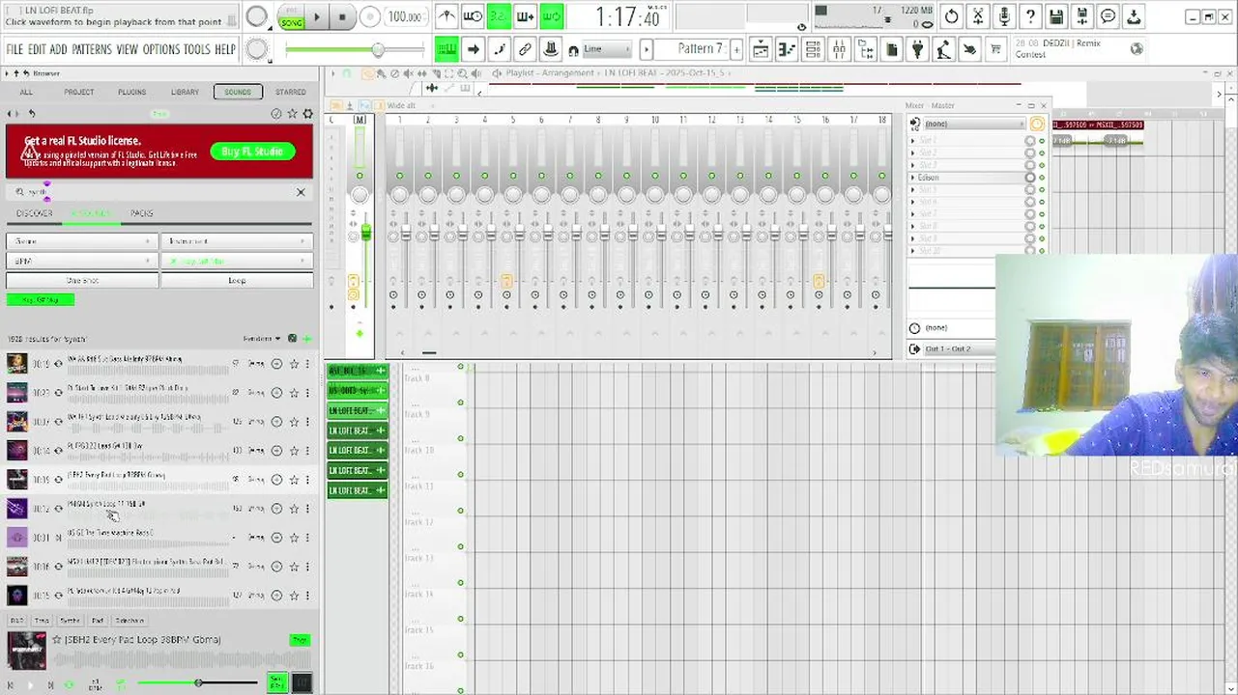
Task: Open the Random sort order dropdown
Action: (x=262, y=339)
